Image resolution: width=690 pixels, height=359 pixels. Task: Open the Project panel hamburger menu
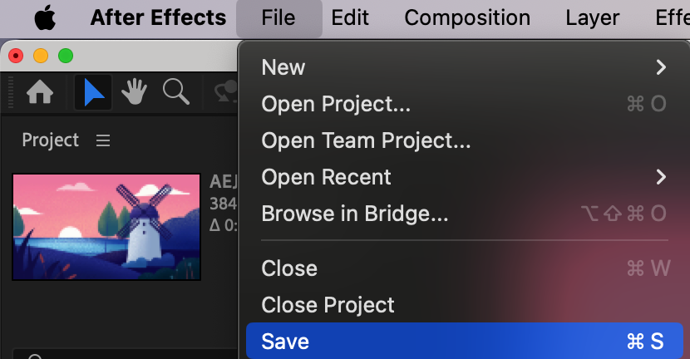pyautogui.click(x=103, y=141)
